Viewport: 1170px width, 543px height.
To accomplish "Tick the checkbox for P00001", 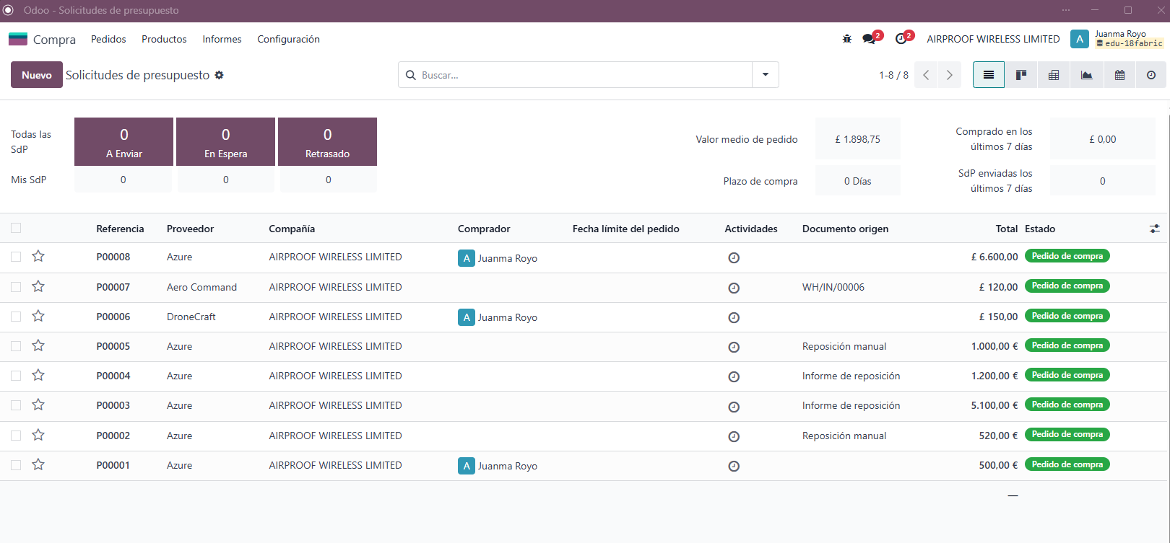I will click(16, 465).
